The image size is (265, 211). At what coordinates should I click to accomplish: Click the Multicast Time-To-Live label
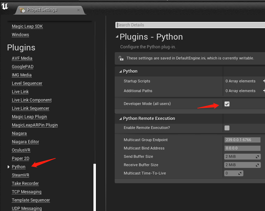pyautogui.click(x=145, y=173)
